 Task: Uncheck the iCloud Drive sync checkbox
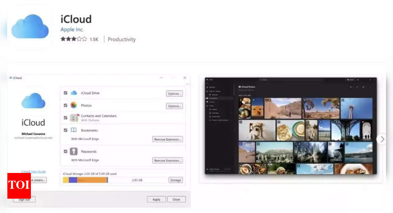coord(65,93)
